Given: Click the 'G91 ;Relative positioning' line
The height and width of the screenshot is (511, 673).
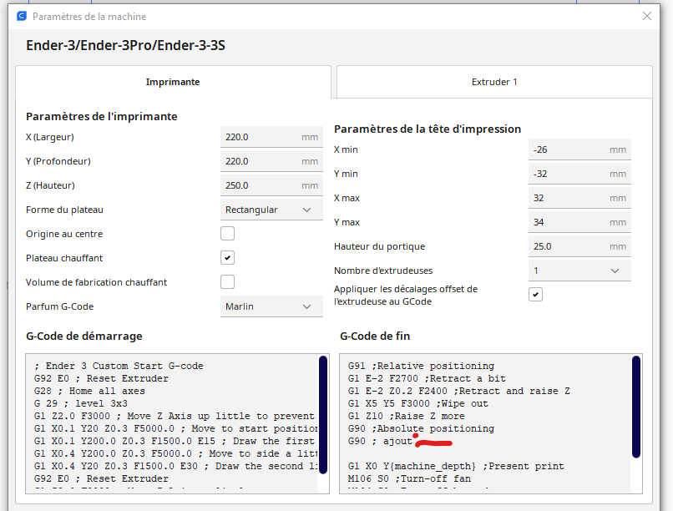Looking at the screenshot, I should point(421,366).
